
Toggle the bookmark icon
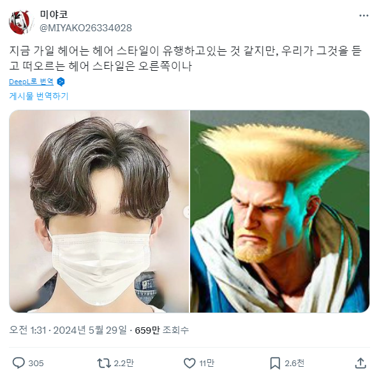click(275, 363)
